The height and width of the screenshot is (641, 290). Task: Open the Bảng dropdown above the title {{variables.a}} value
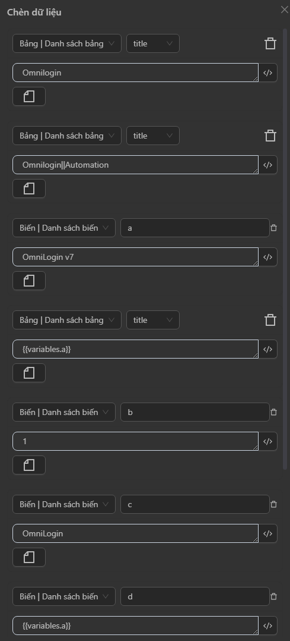(x=67, y=320)
